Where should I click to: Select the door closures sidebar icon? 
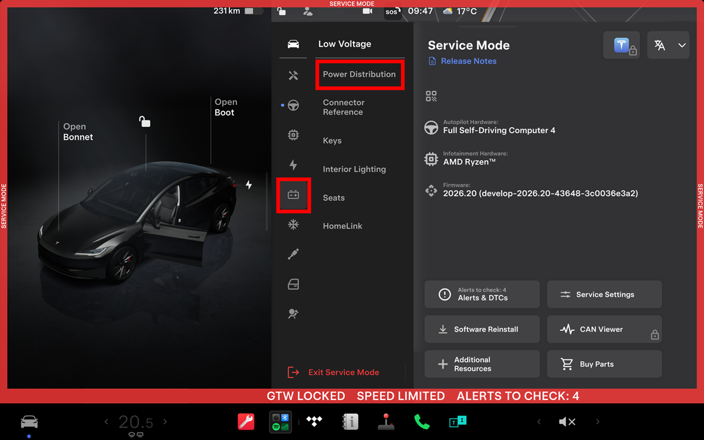[293, 285]
